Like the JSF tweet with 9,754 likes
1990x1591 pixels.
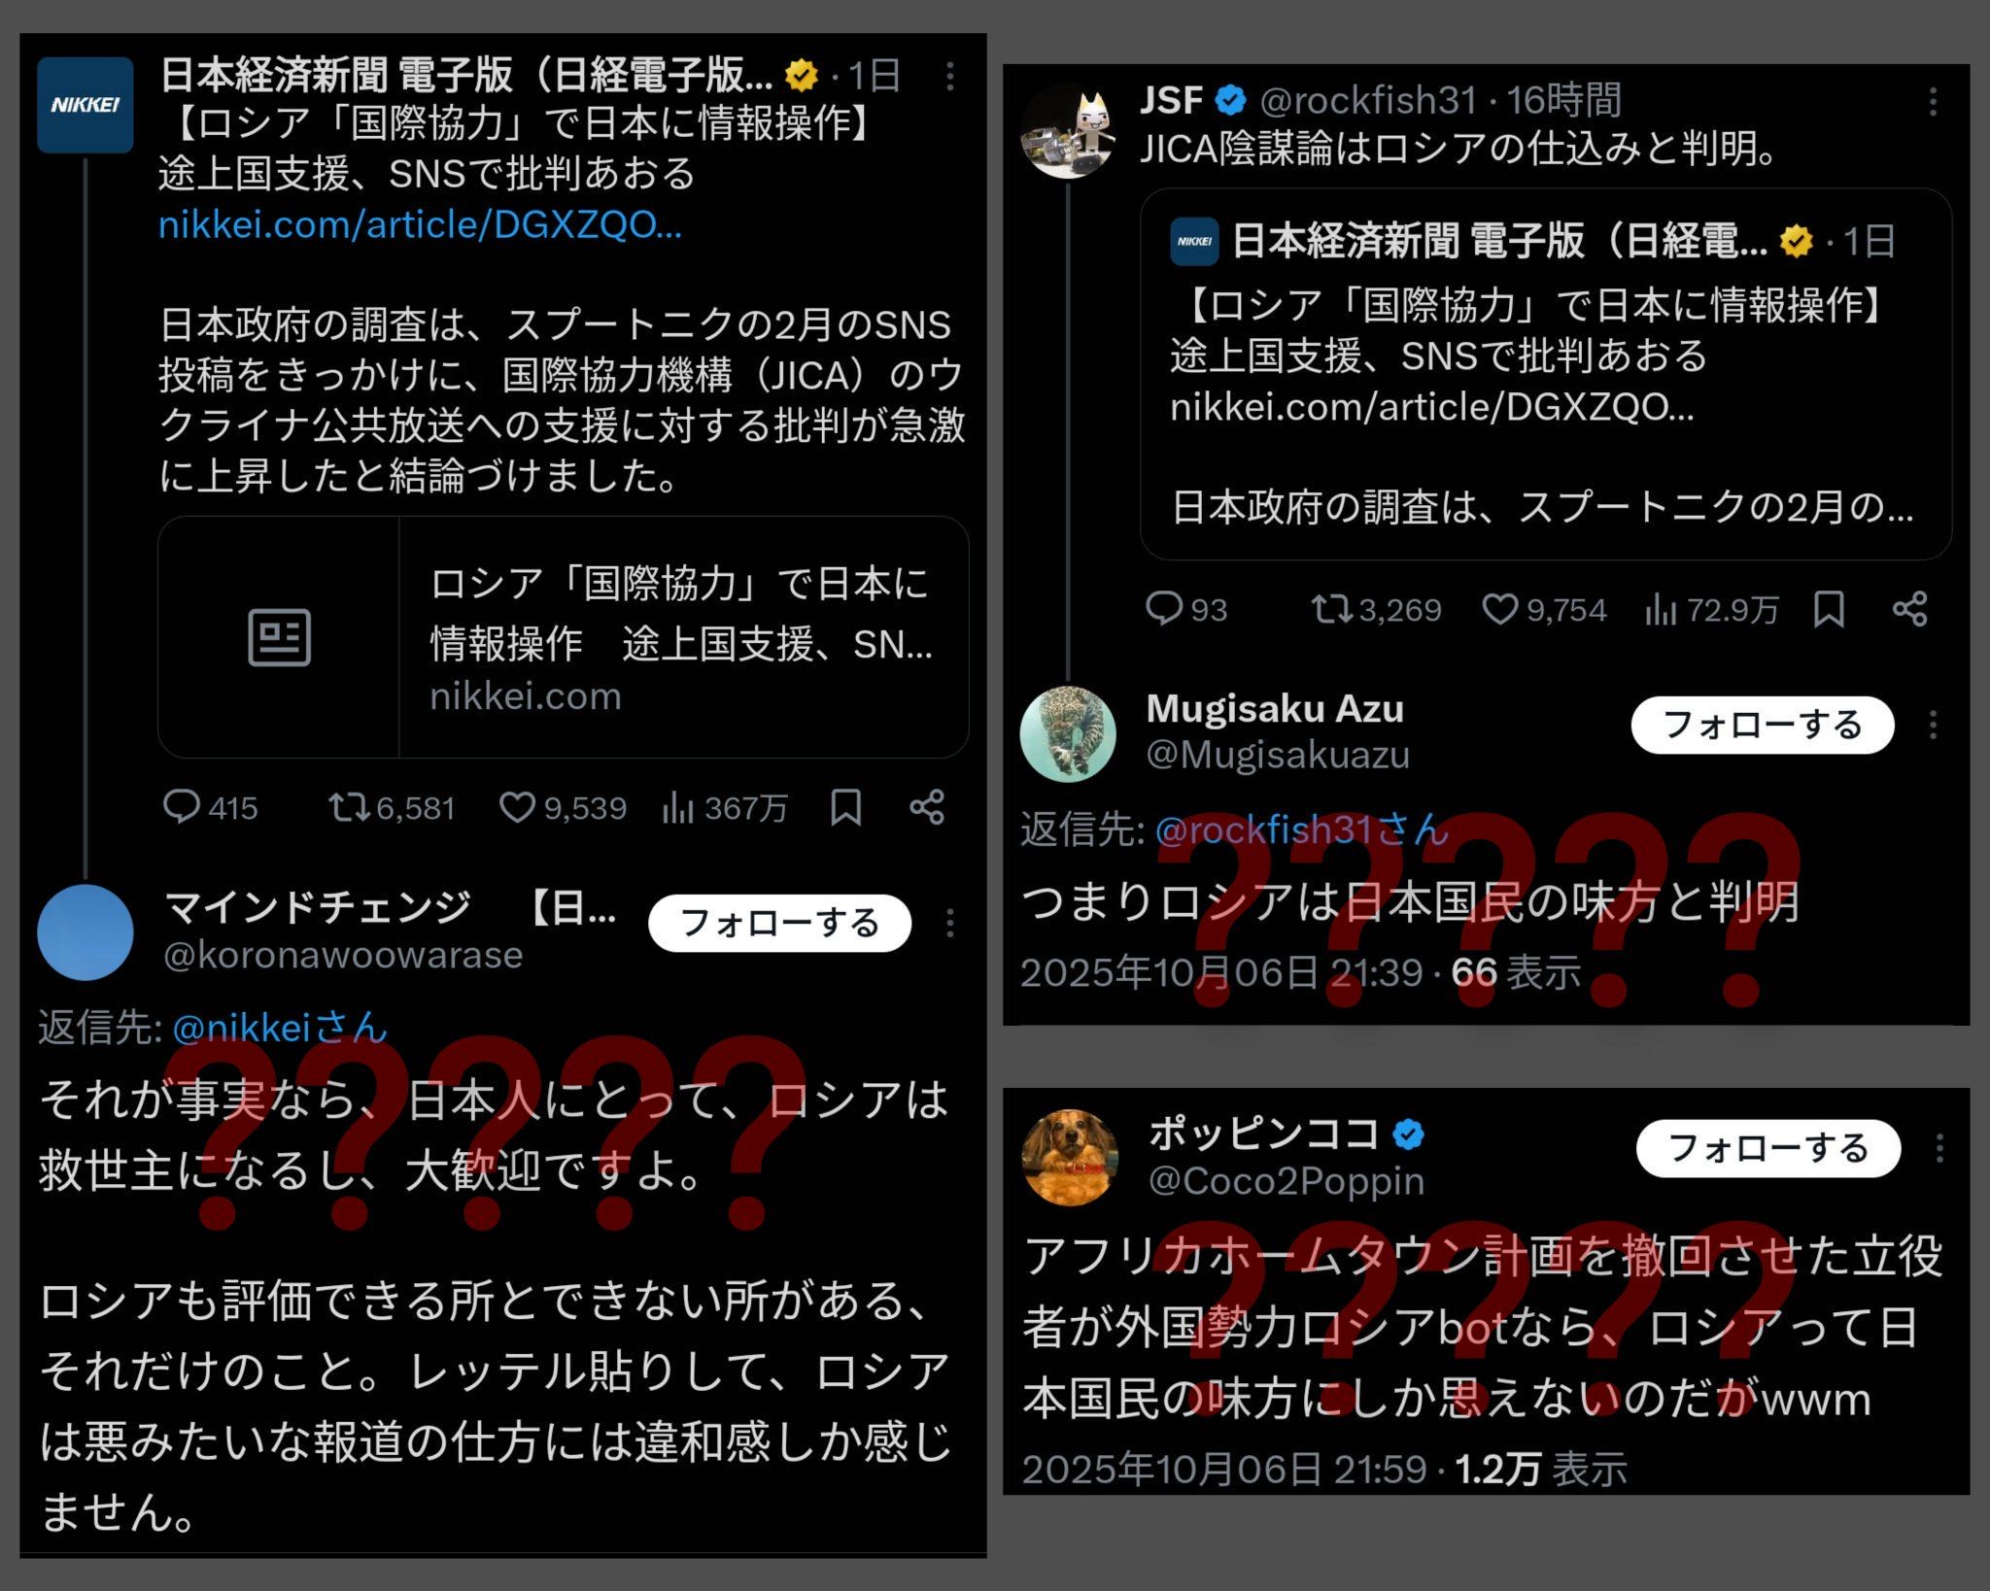coord(1544,610)
